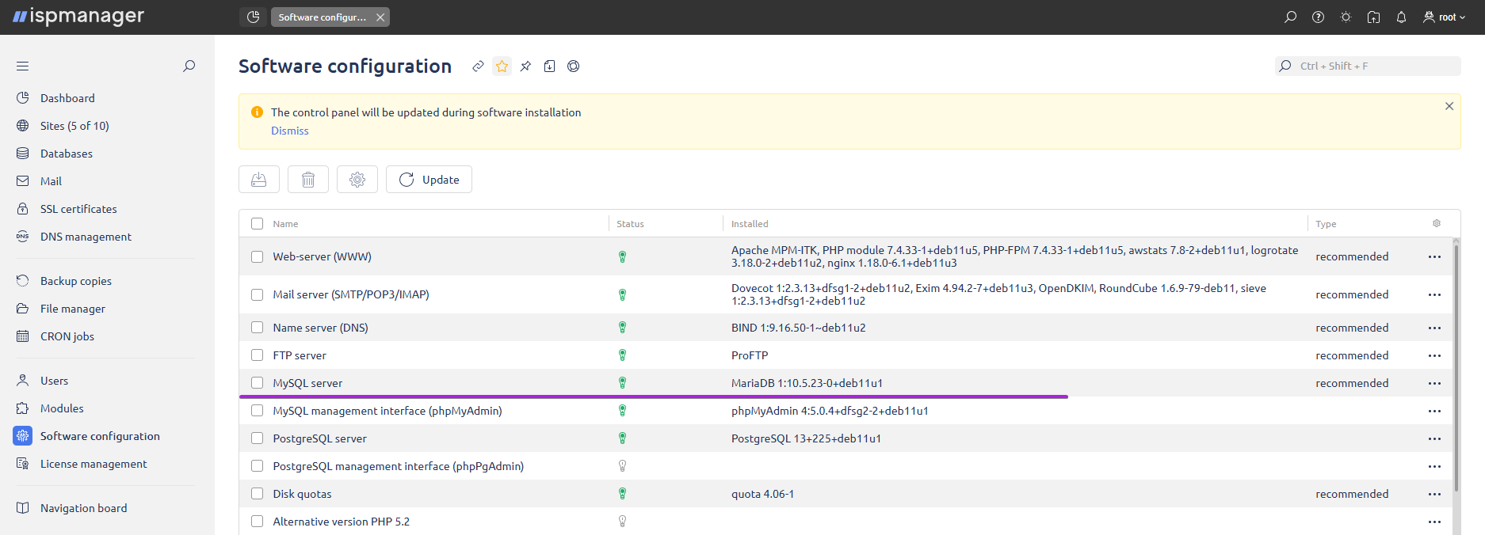Check the MySQL server row checkbox
Screen dimensions: 1485x535
[x=257, y=383]
